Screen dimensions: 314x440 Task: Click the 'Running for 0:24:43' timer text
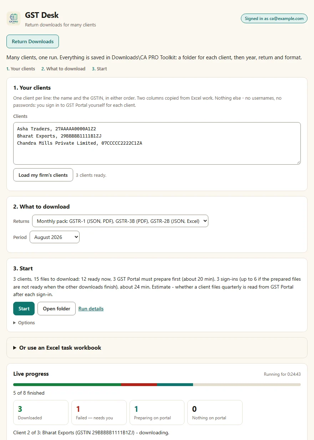(282, 374)
